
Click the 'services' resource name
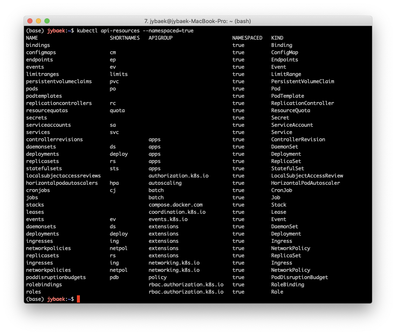pyautogui.click(x=38, y=132)
